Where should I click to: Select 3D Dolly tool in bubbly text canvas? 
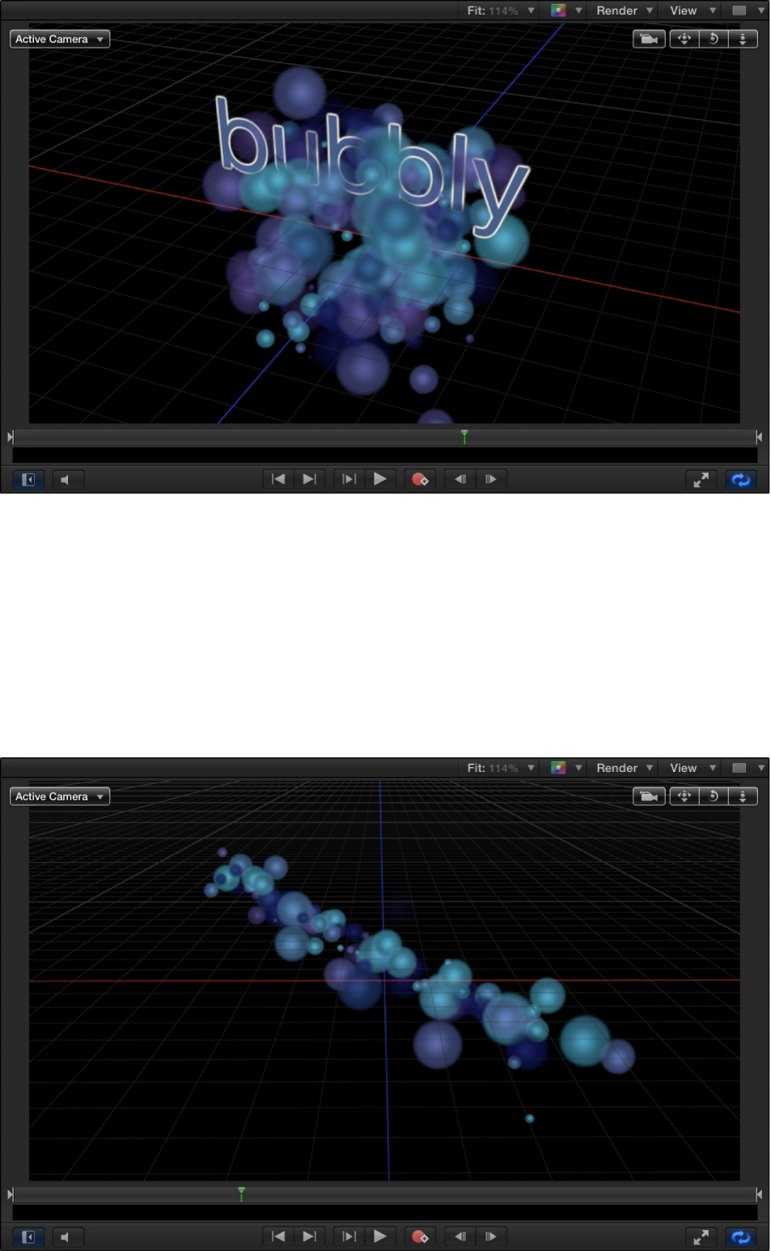[x=743, y=39]
